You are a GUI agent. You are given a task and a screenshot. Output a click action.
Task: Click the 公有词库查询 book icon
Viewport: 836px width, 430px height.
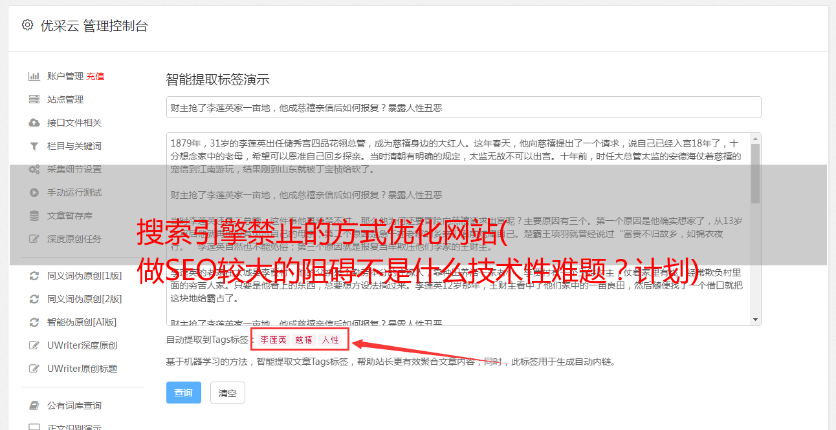click(x=34, y=405)
